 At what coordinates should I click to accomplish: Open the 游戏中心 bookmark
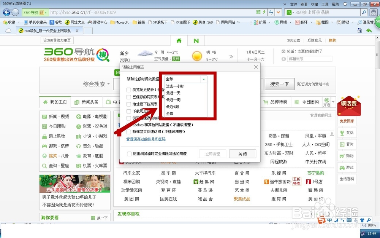point(97,22)
